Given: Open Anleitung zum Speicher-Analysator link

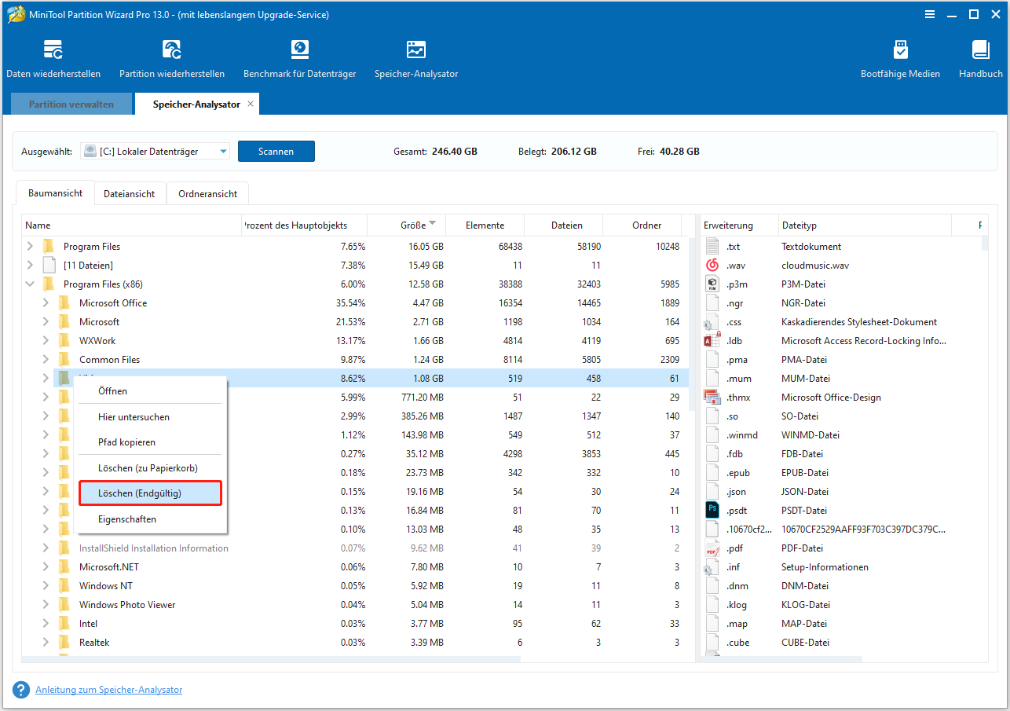Looking at the screenshot, I should point(108,689).
